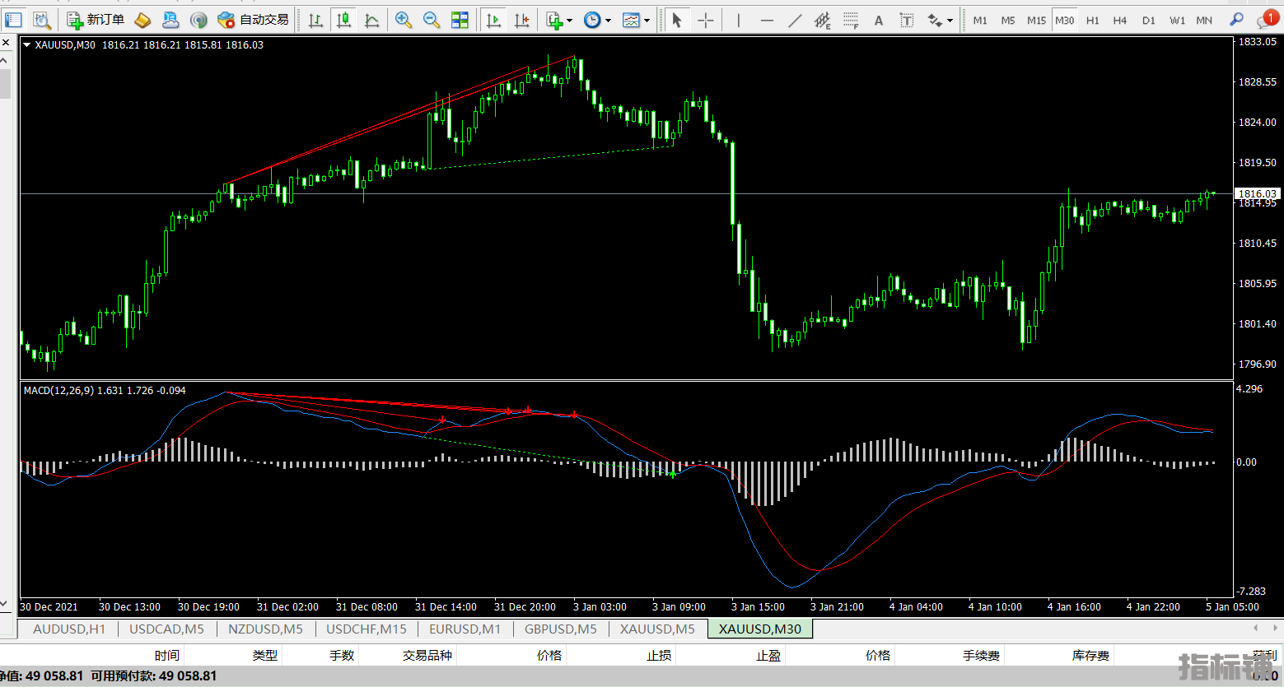Switch timeframe to W1
Screen dimensions: 1284x687
pyautogui.click(x=1178, y=20)
